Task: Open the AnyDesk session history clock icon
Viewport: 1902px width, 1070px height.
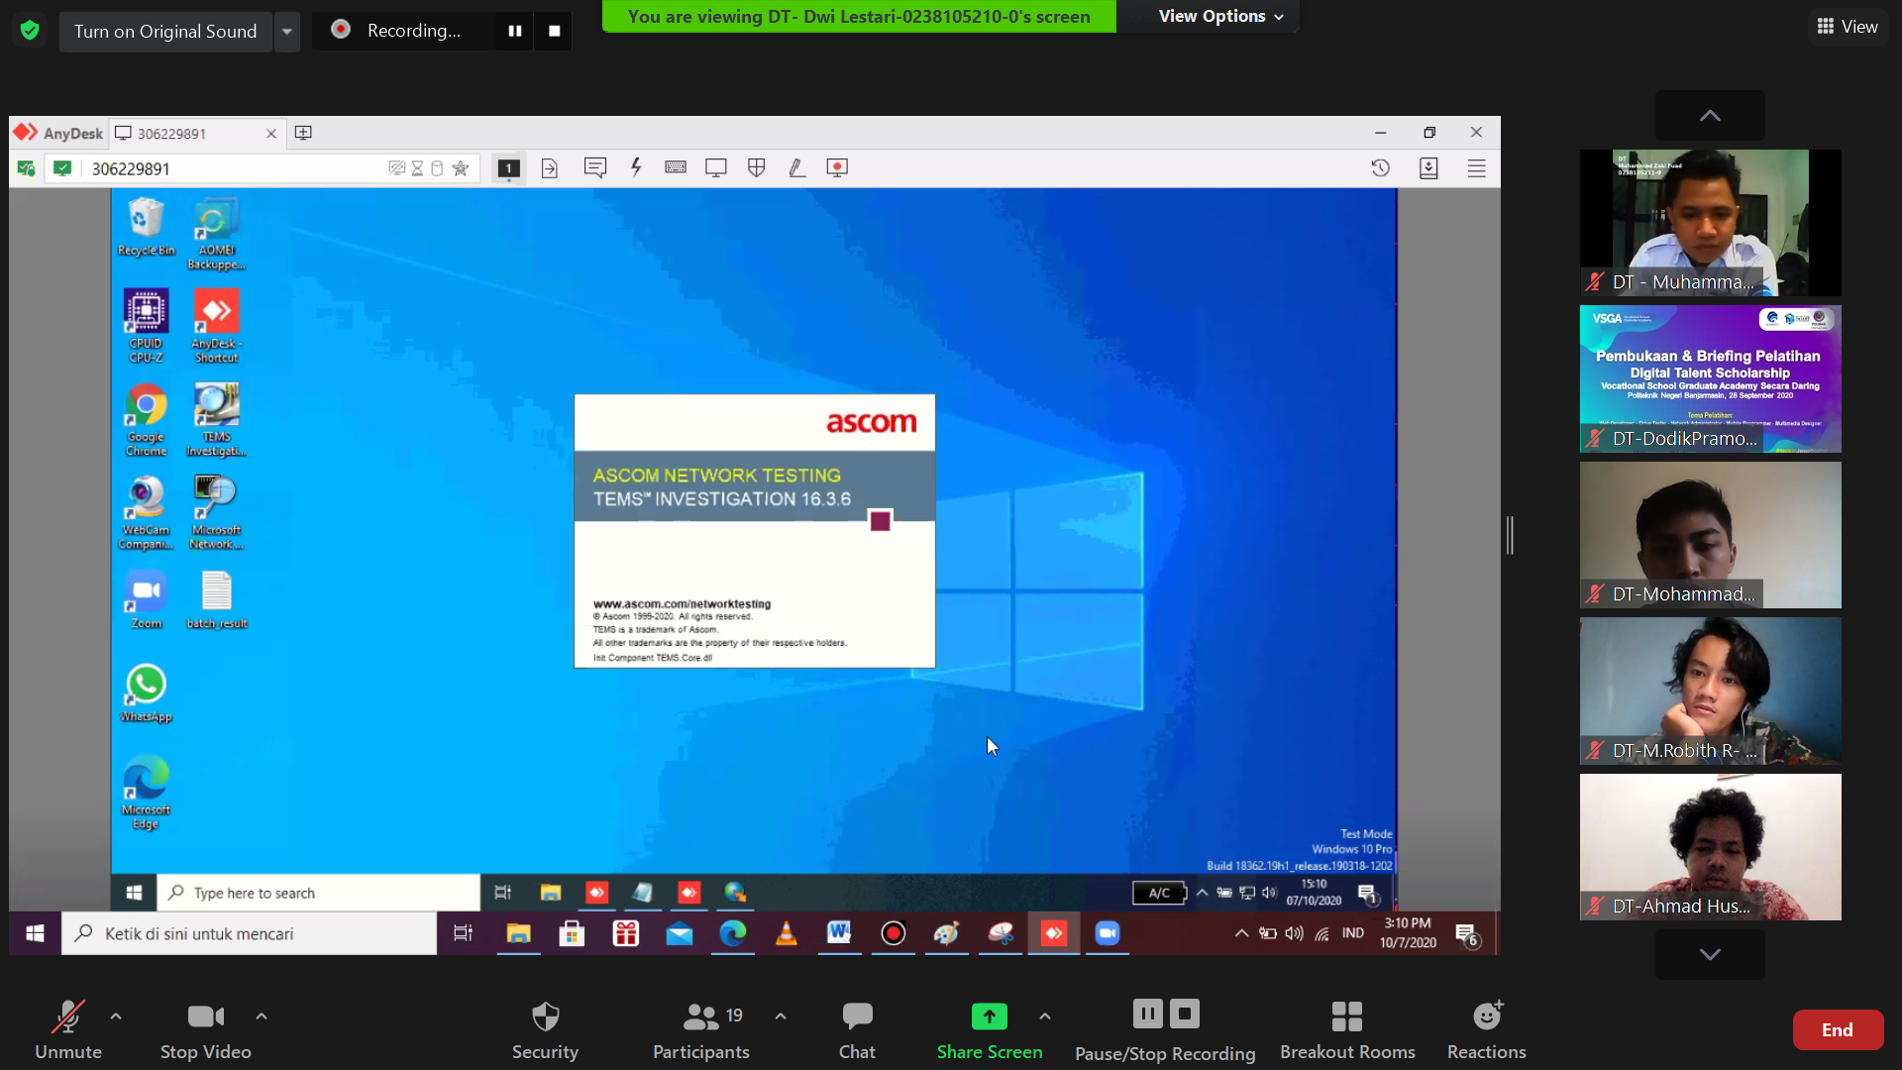Action: point(1380,167)
